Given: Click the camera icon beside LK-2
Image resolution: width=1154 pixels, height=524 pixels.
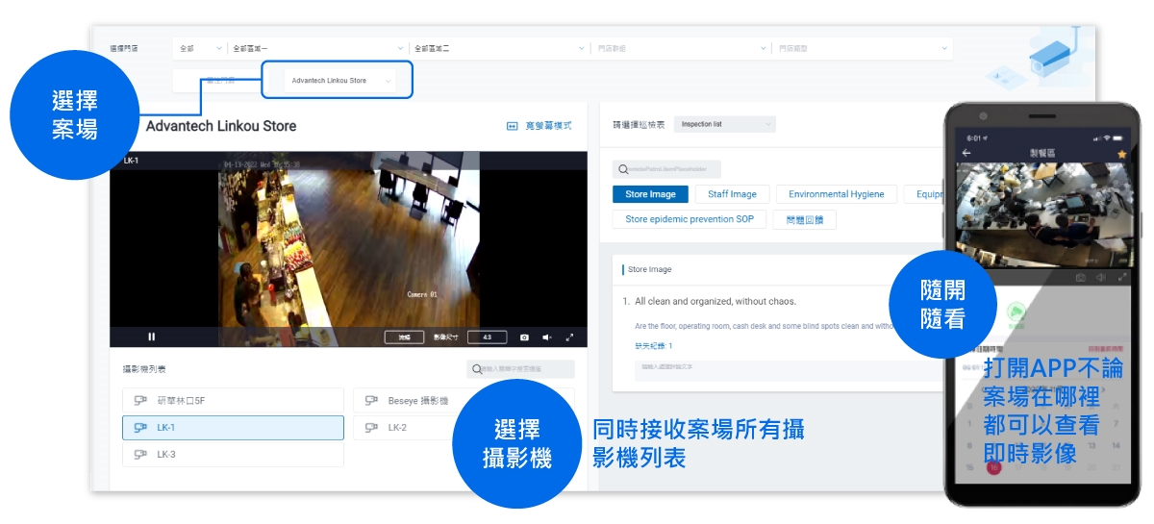Looking at the screenshot, I should click(x=371, y=428).
